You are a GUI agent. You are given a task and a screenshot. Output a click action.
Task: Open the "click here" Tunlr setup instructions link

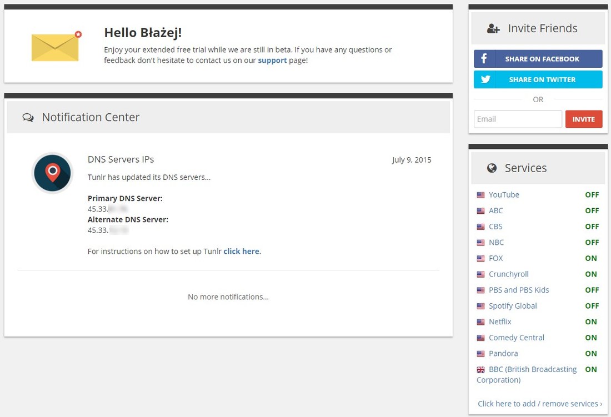241,252
